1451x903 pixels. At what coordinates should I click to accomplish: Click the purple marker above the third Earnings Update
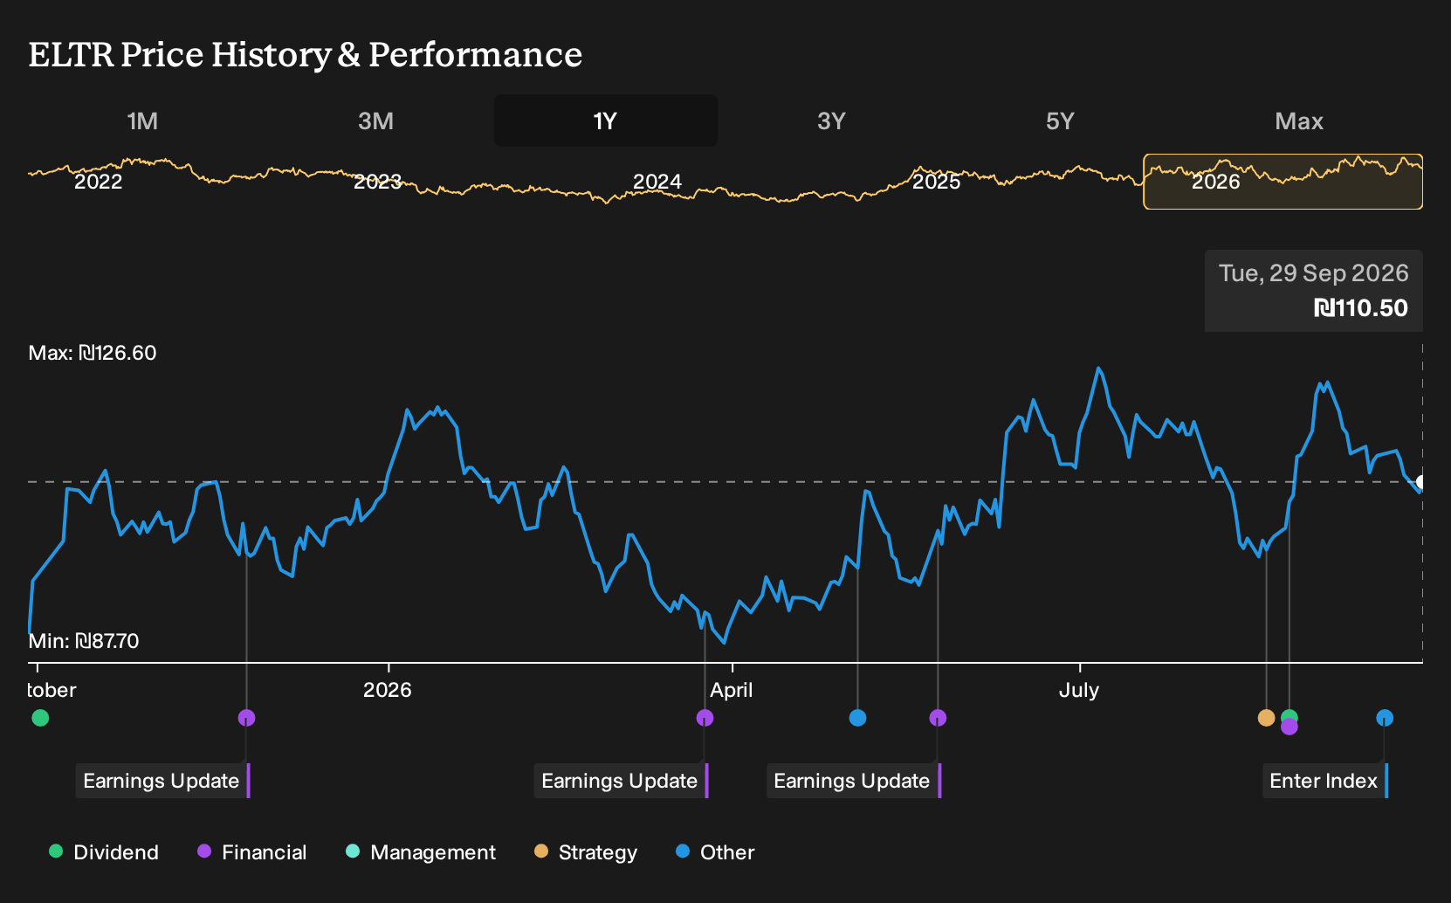pyautogui.click(x=938, y=718)
